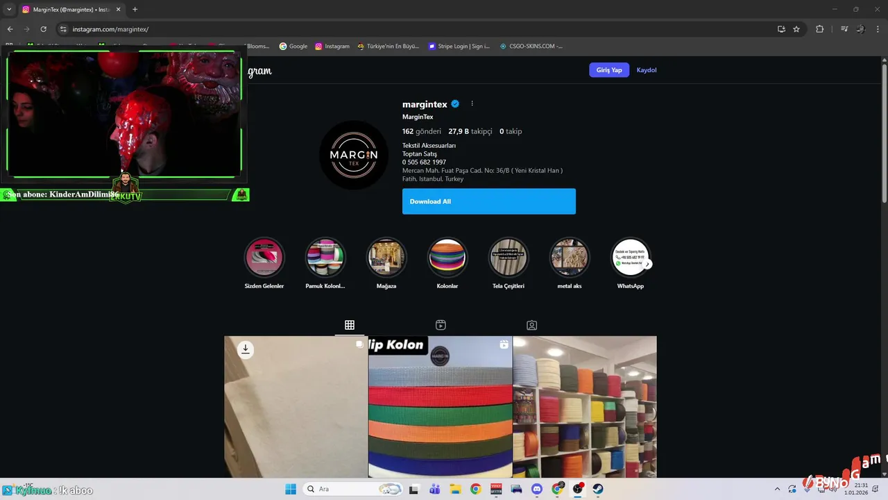Screen dimensions: 888x500
Task: Click the reel indicator icon on Kolon post
Action: click(504, 344)
